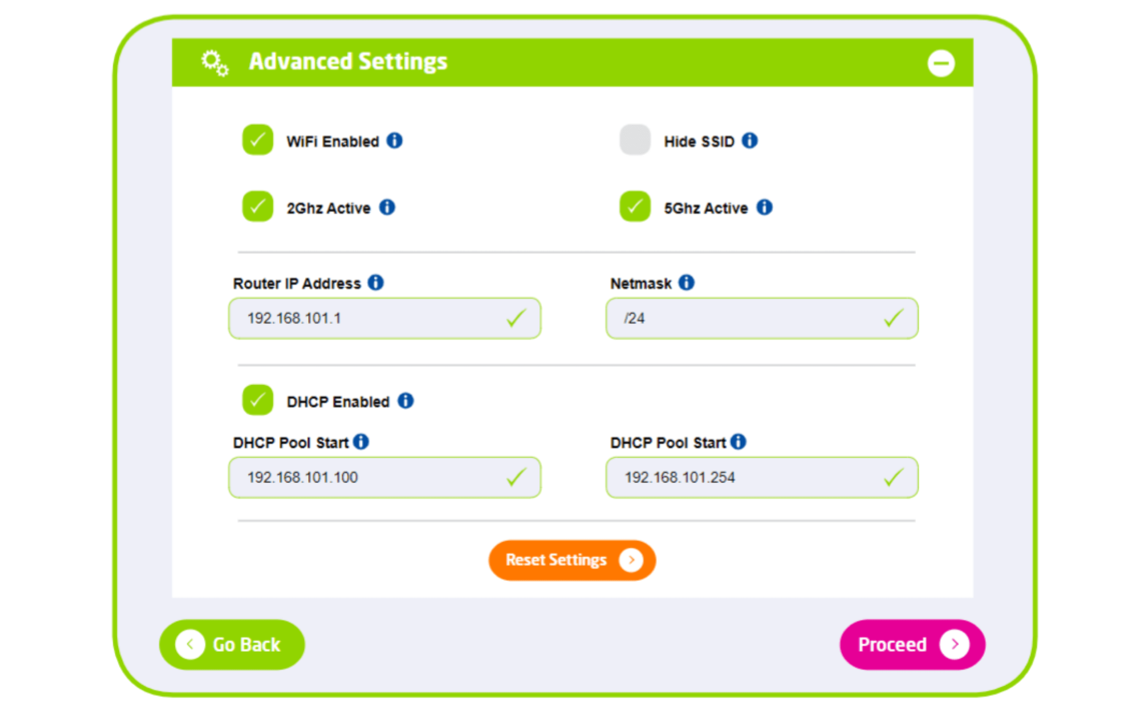Viewport: 1144px width, 711px height.
Task: Click the second DHCP Pool Start info icon
Action: click(x=739, y=441)
